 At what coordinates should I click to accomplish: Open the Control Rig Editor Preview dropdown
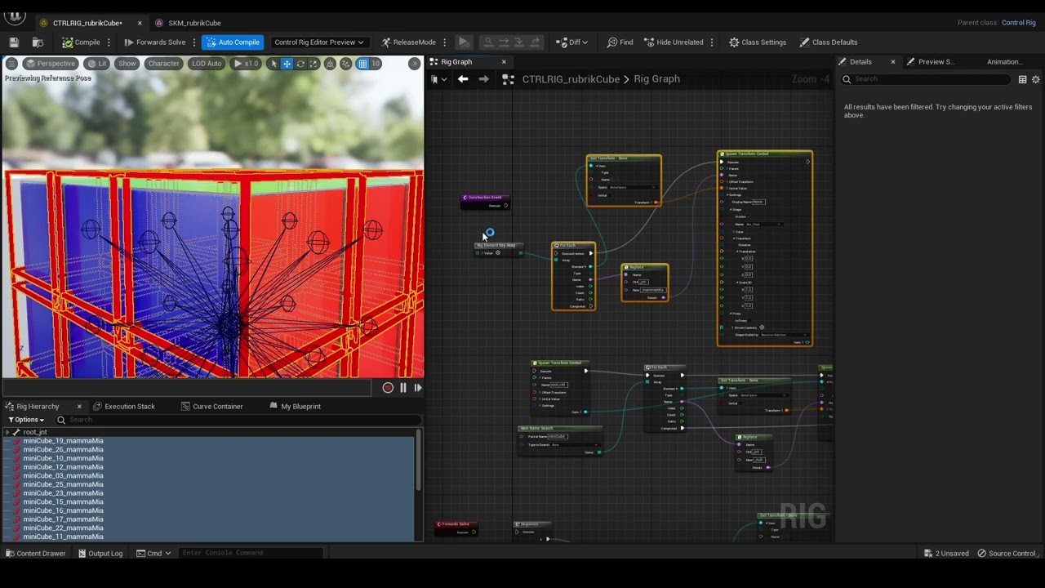pos(319,42)
